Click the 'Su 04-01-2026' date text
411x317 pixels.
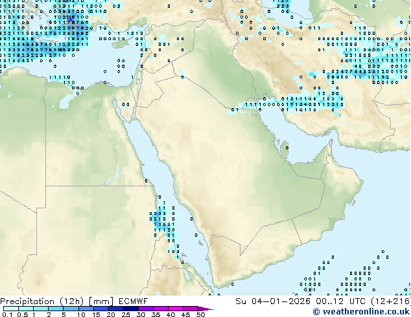273,301
